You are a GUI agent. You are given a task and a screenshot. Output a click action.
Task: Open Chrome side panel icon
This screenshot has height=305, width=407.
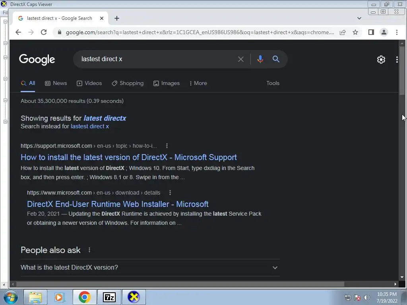[x=371, y=32]
